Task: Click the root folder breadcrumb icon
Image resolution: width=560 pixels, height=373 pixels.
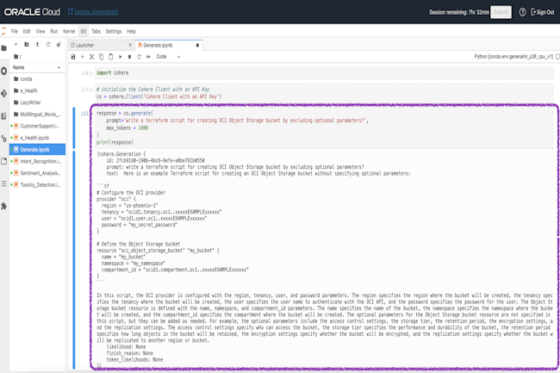Action: point(17,56)
